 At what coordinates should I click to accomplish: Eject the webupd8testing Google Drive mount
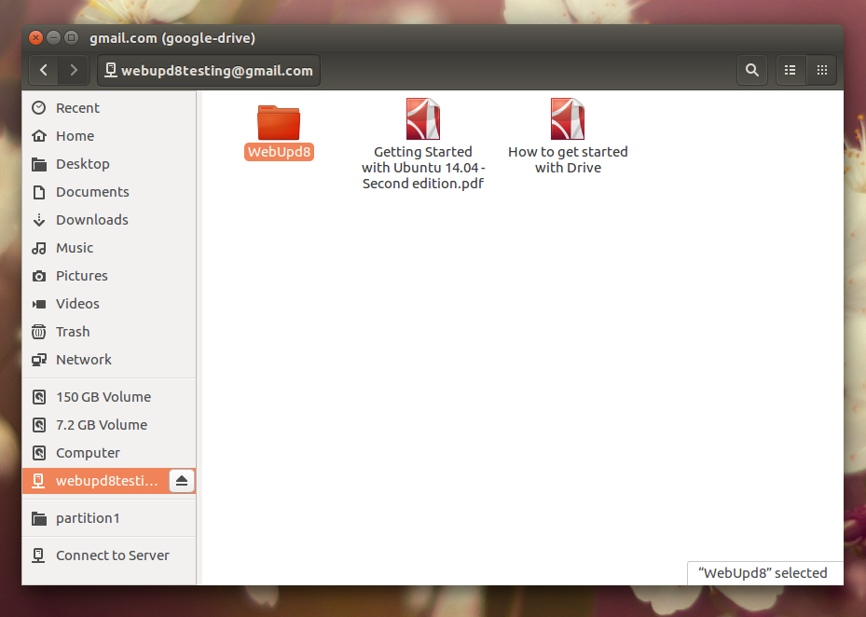click(x=183, y=481)
